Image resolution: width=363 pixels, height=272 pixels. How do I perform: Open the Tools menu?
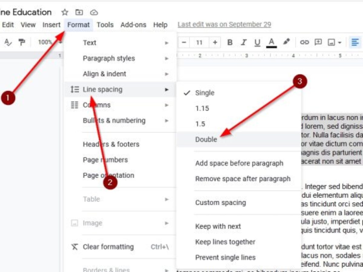tap(105, 25)
